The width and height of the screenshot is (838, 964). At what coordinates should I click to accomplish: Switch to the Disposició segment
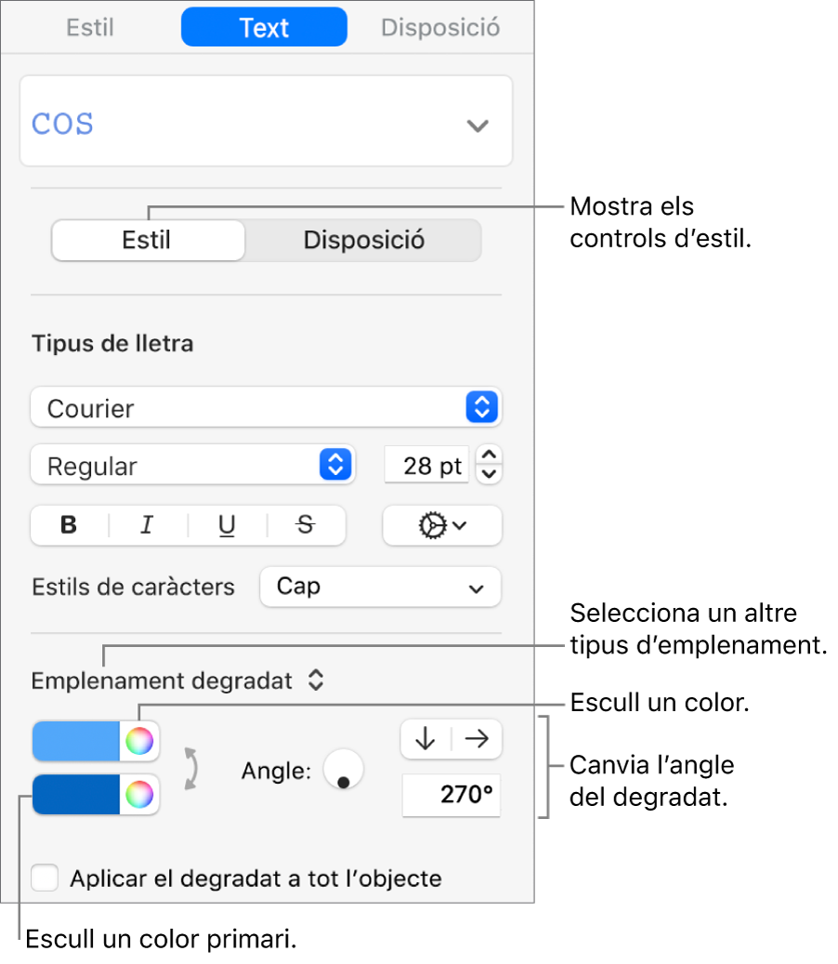click(x=363, y=241)
